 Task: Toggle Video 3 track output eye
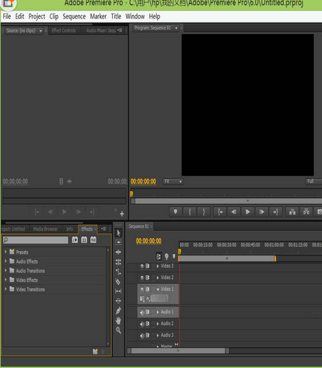point(142,266)
